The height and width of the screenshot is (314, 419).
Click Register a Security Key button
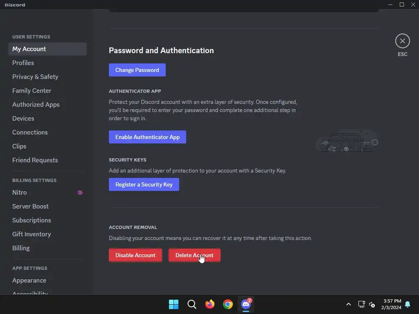tap(144, 184)
